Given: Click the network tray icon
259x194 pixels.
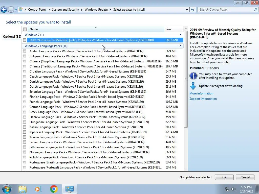Looking at the screenshot, I should point(227,189).
